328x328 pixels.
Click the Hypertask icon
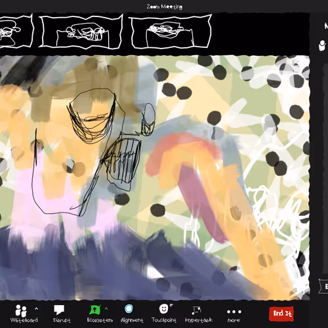click(196, 310)
